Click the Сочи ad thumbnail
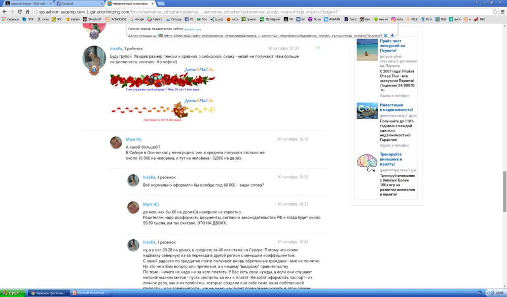 click(367, 111)
